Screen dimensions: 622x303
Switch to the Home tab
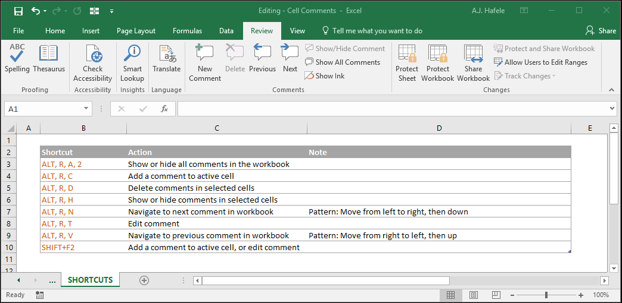[55, 31]
